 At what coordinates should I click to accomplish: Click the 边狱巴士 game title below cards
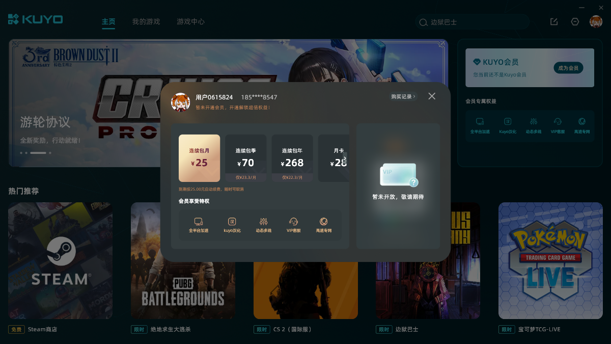pos(406,330)
